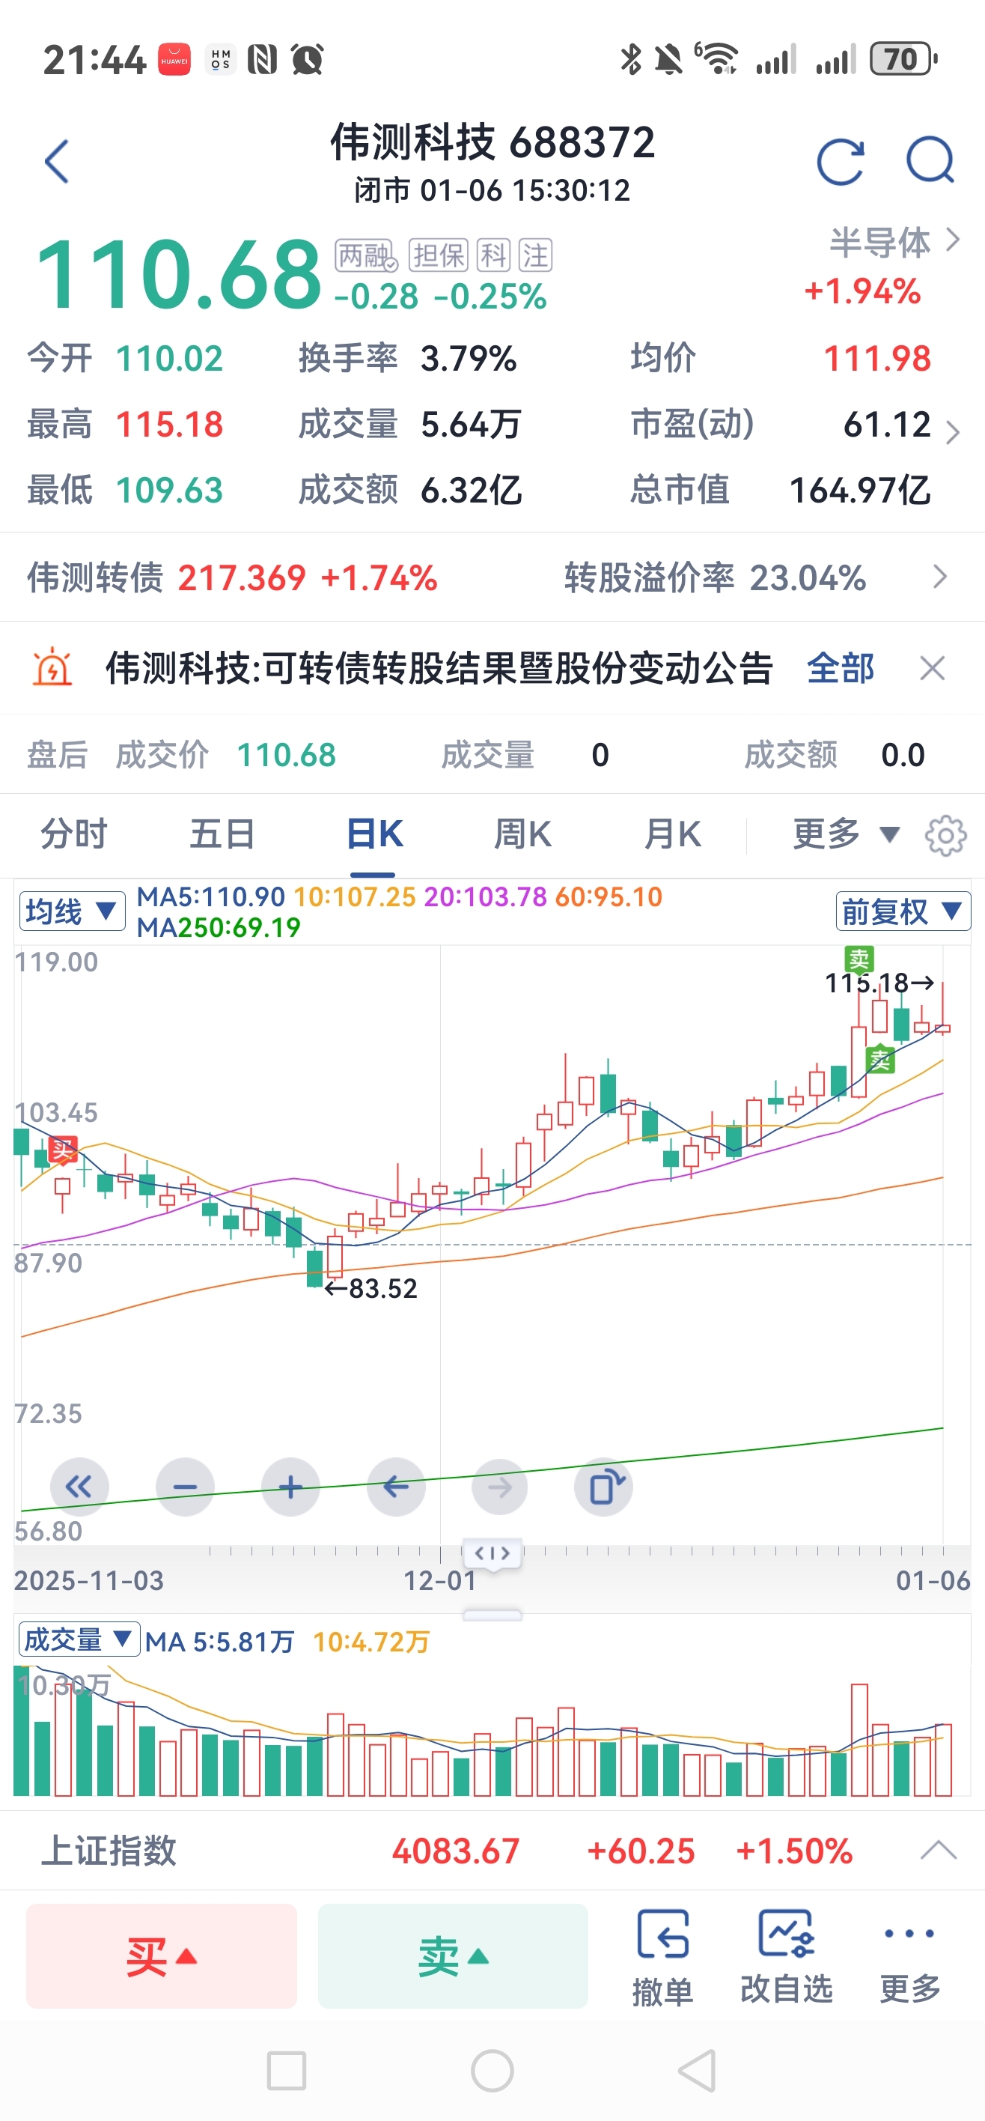The image size is (985, 2121).
Task: Tap the upper green 卖 marker on chart
Action: [859, 959]
